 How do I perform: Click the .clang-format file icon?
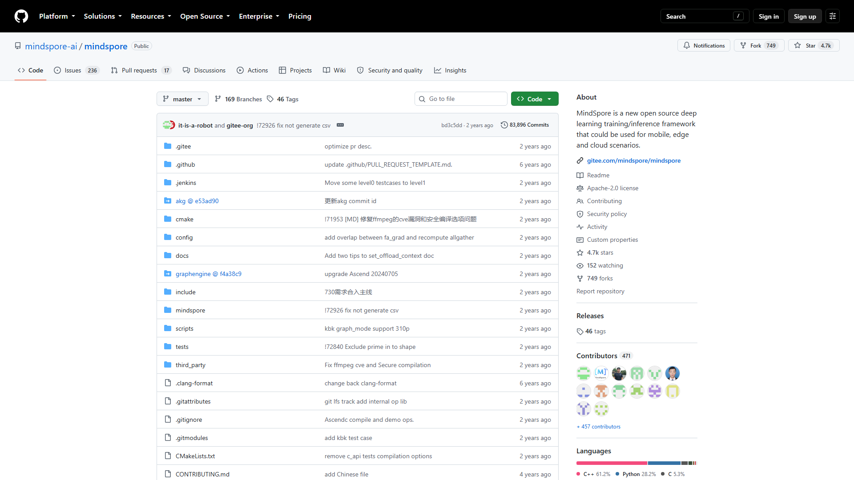tap(168, 383)
